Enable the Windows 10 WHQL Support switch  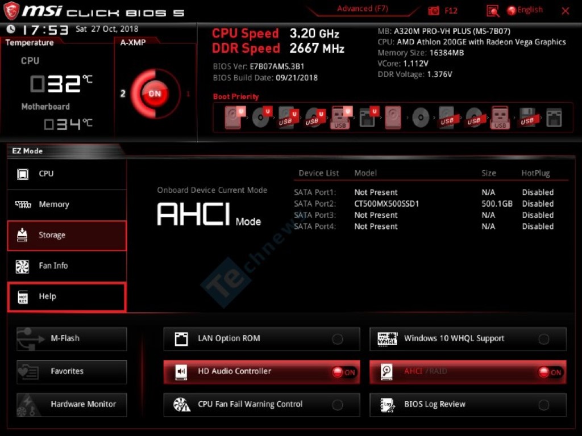click(x=544, y=339)
